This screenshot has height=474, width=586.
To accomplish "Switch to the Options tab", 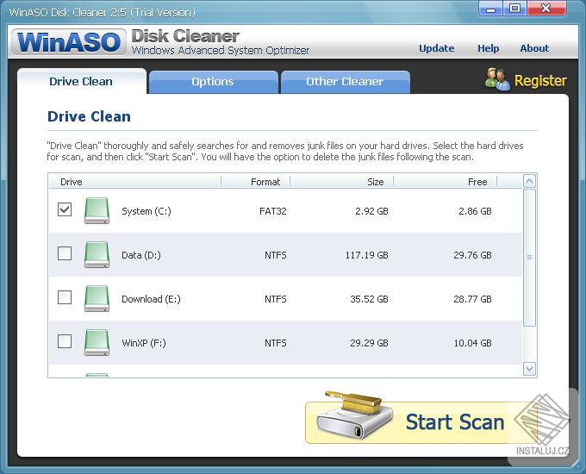I will (x=213, y=82).
